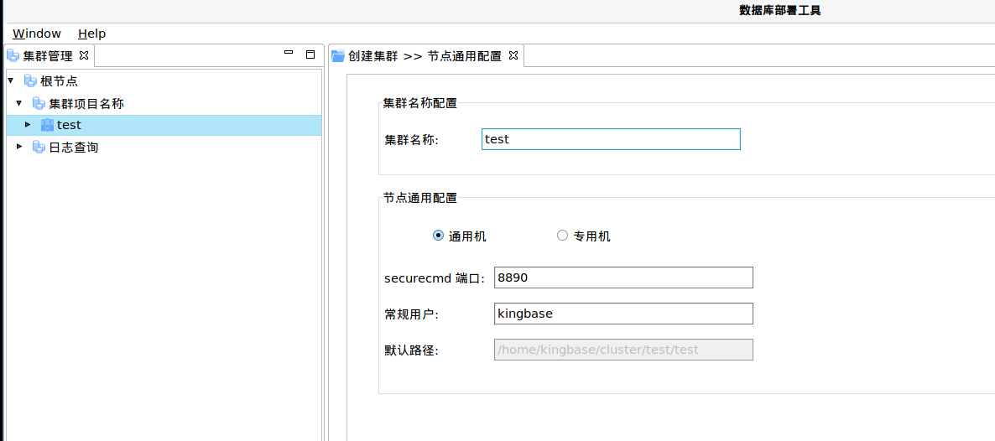Click the disabled 默认路径 field
This screenshot has height=441, width=995.
[x=624, y=350]
